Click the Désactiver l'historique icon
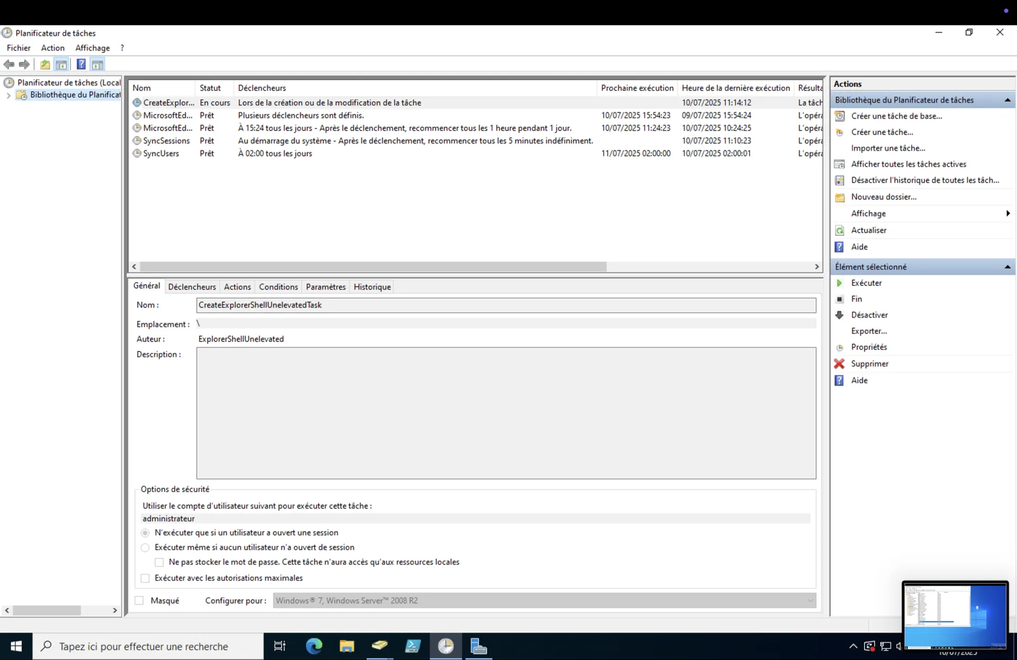Viewport: 1017px width, 660px height. pyautogui.click(x=840, y=181)
